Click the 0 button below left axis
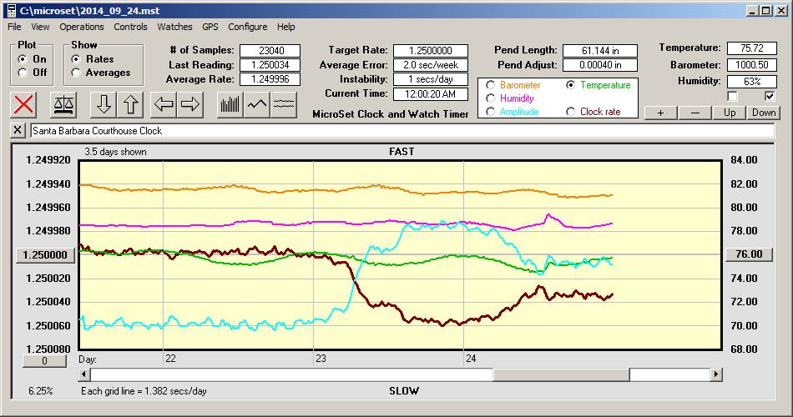 44,361
